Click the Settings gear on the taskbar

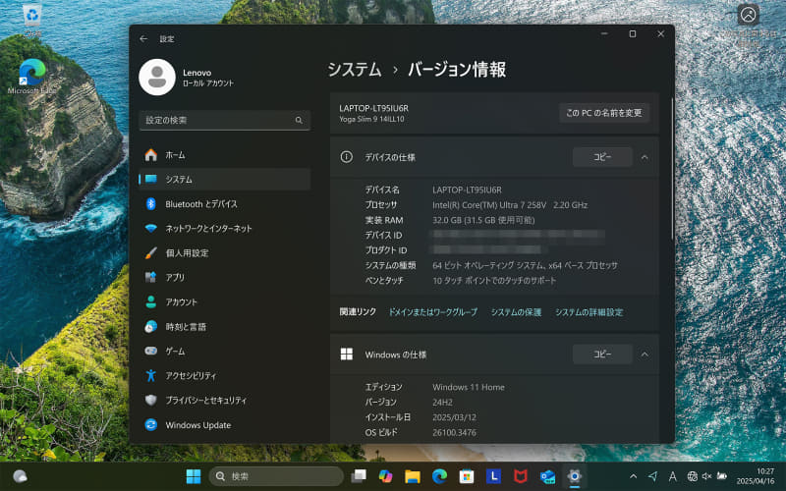pos(575,476)
